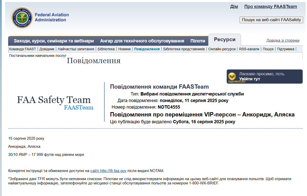This screenshot has width=307, height=196.
Task: Select the Ресурси tab
Action: click(x=224, y=40)
